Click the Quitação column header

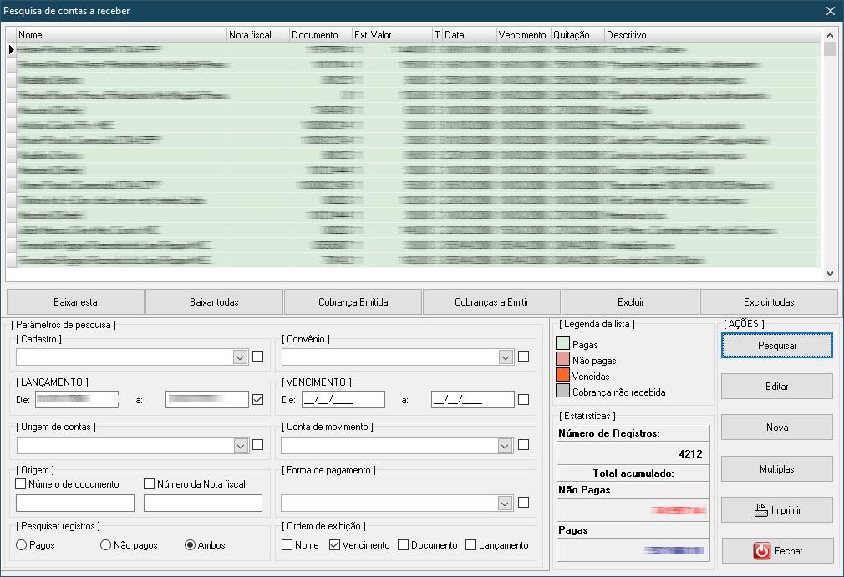point(577,35)
